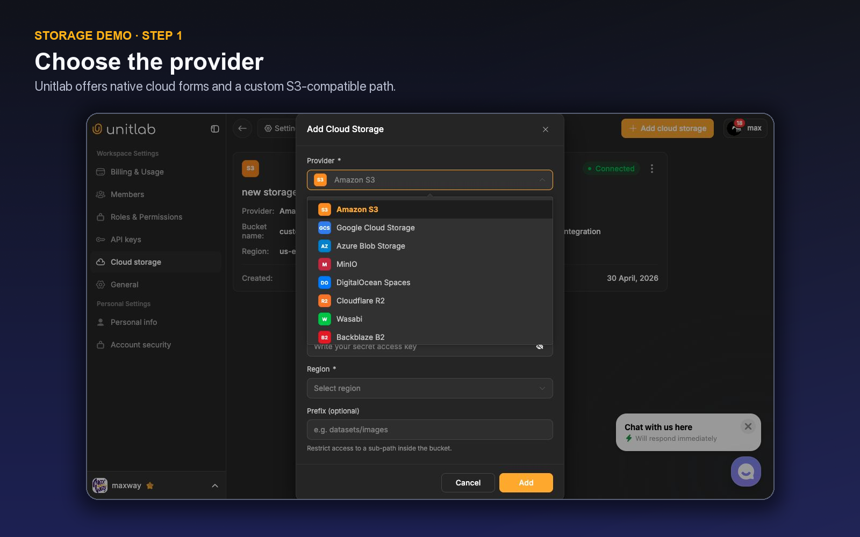
Task: Select Cloudflare R2 option
Action: (x=430, y=301)
